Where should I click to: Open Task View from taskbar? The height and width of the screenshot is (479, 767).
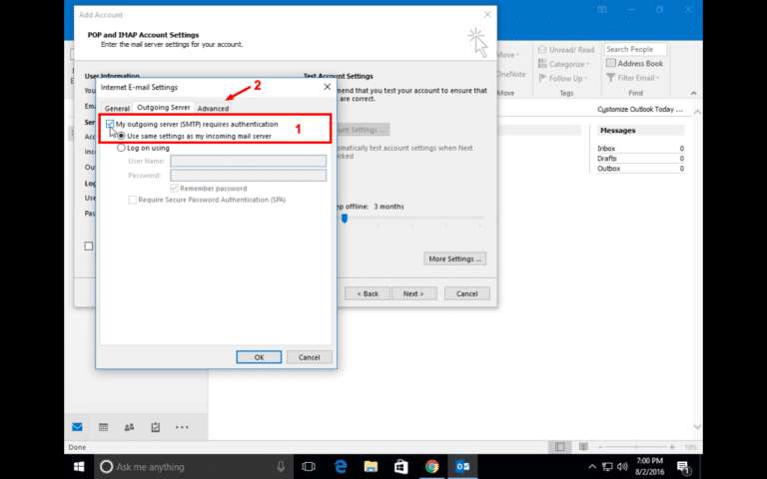pyautogui.click(x=309, y=467)
